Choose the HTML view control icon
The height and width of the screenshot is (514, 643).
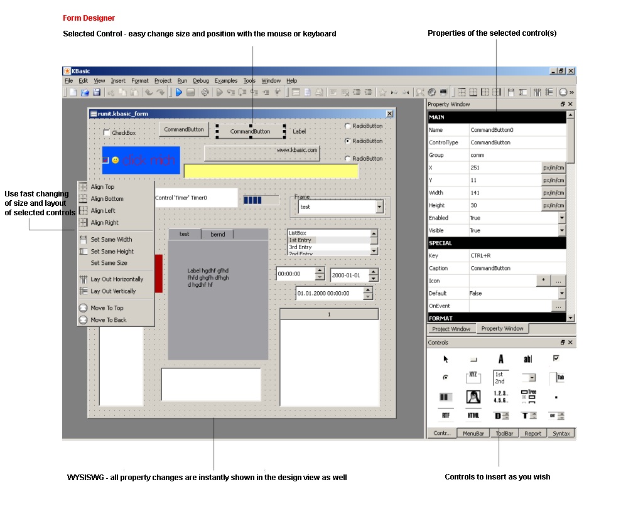pyautogui.click(x=473, y=415)
